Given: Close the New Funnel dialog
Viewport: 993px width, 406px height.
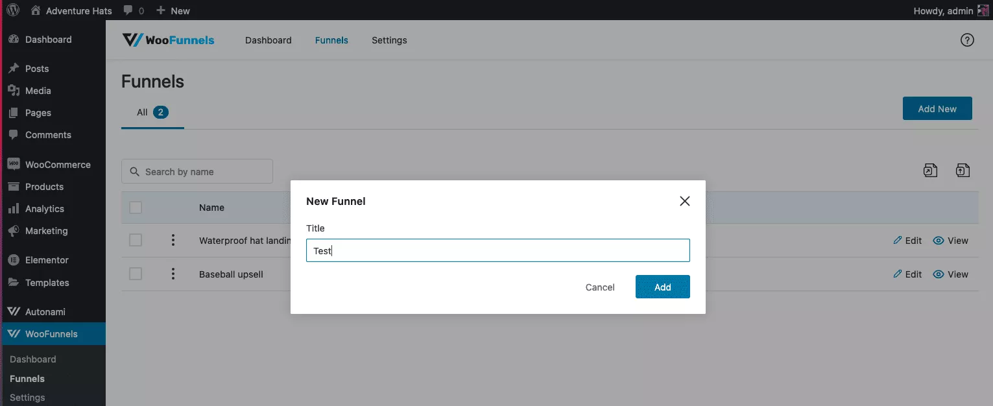Looking at the screenshot, I should [x=684, y=201].
